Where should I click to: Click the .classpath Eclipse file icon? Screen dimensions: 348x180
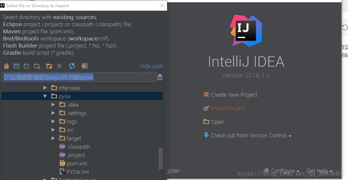pyautogui.click(x=62, y=146)
